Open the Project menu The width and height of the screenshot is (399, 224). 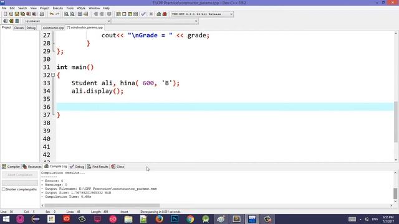pyautogui.click(x=44, y=8)
